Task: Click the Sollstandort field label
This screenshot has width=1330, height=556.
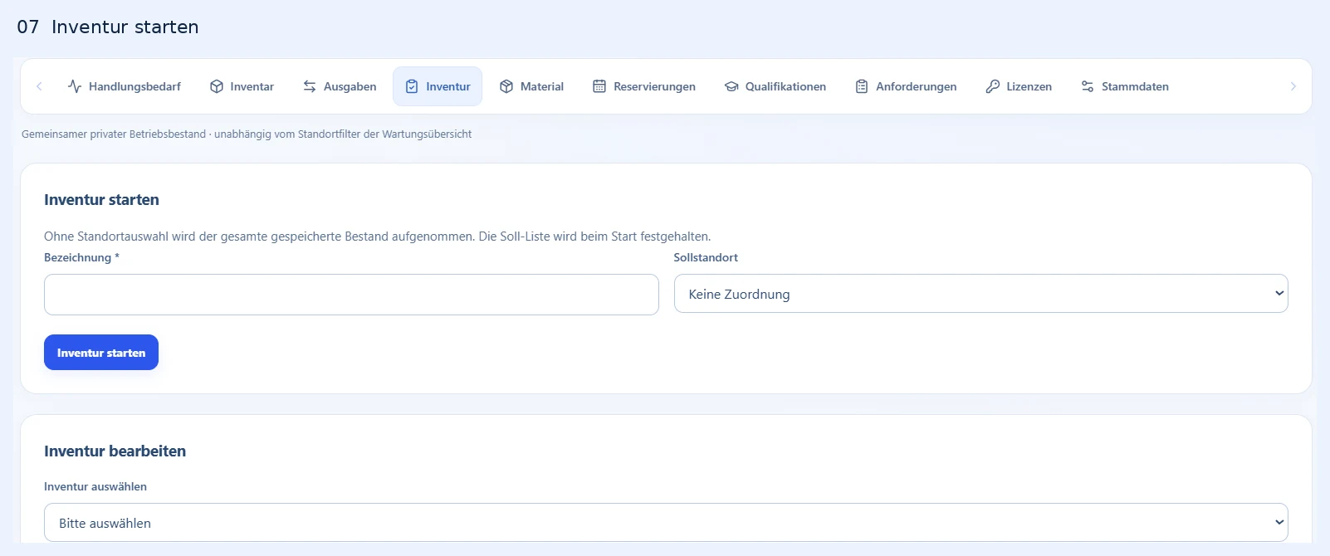Action: (x=706, y=257)
